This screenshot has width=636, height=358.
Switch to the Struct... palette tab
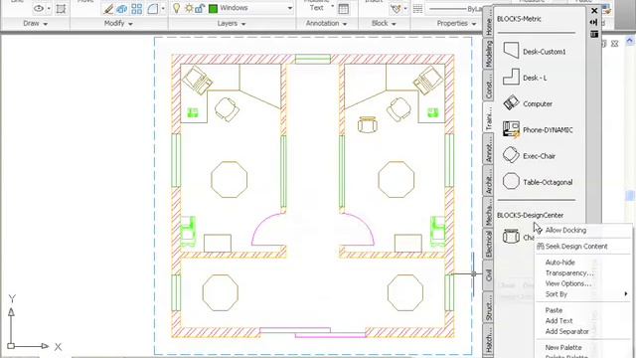pyautogui.click(x=489, y=307)
